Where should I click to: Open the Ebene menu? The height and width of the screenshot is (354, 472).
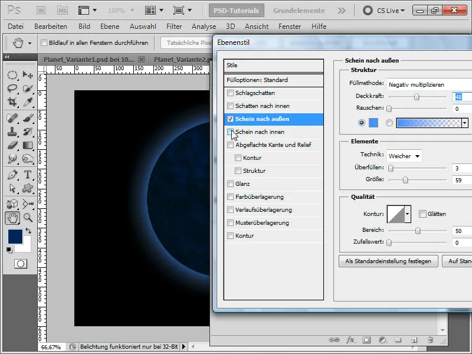[110, 27]
